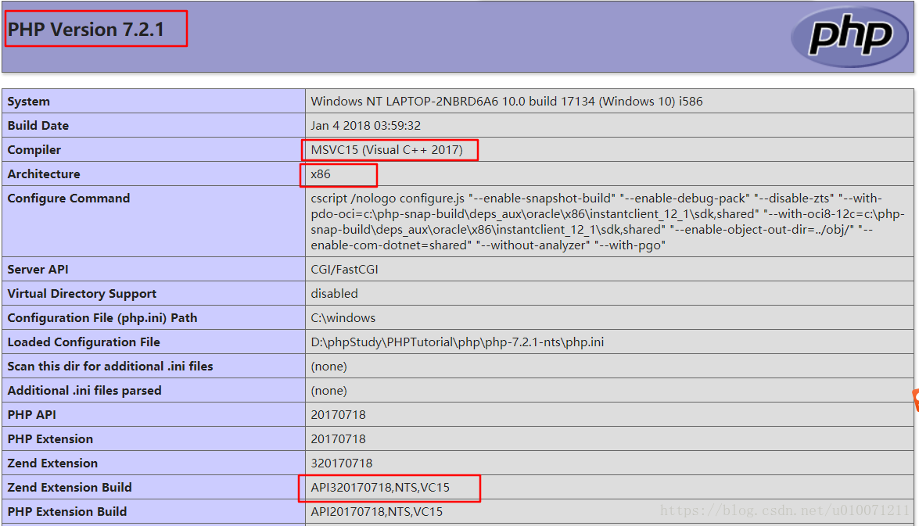Viewport: 919px width, 526px height.
Task: Select the 'PHP Version 7.2.1' heading text
Action: [86, 29]
